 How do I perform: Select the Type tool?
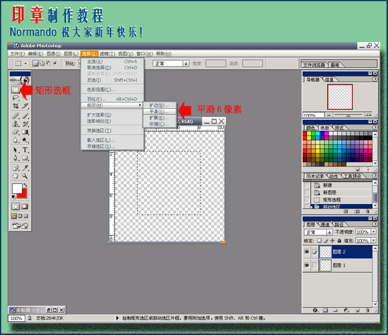(25, 150)
